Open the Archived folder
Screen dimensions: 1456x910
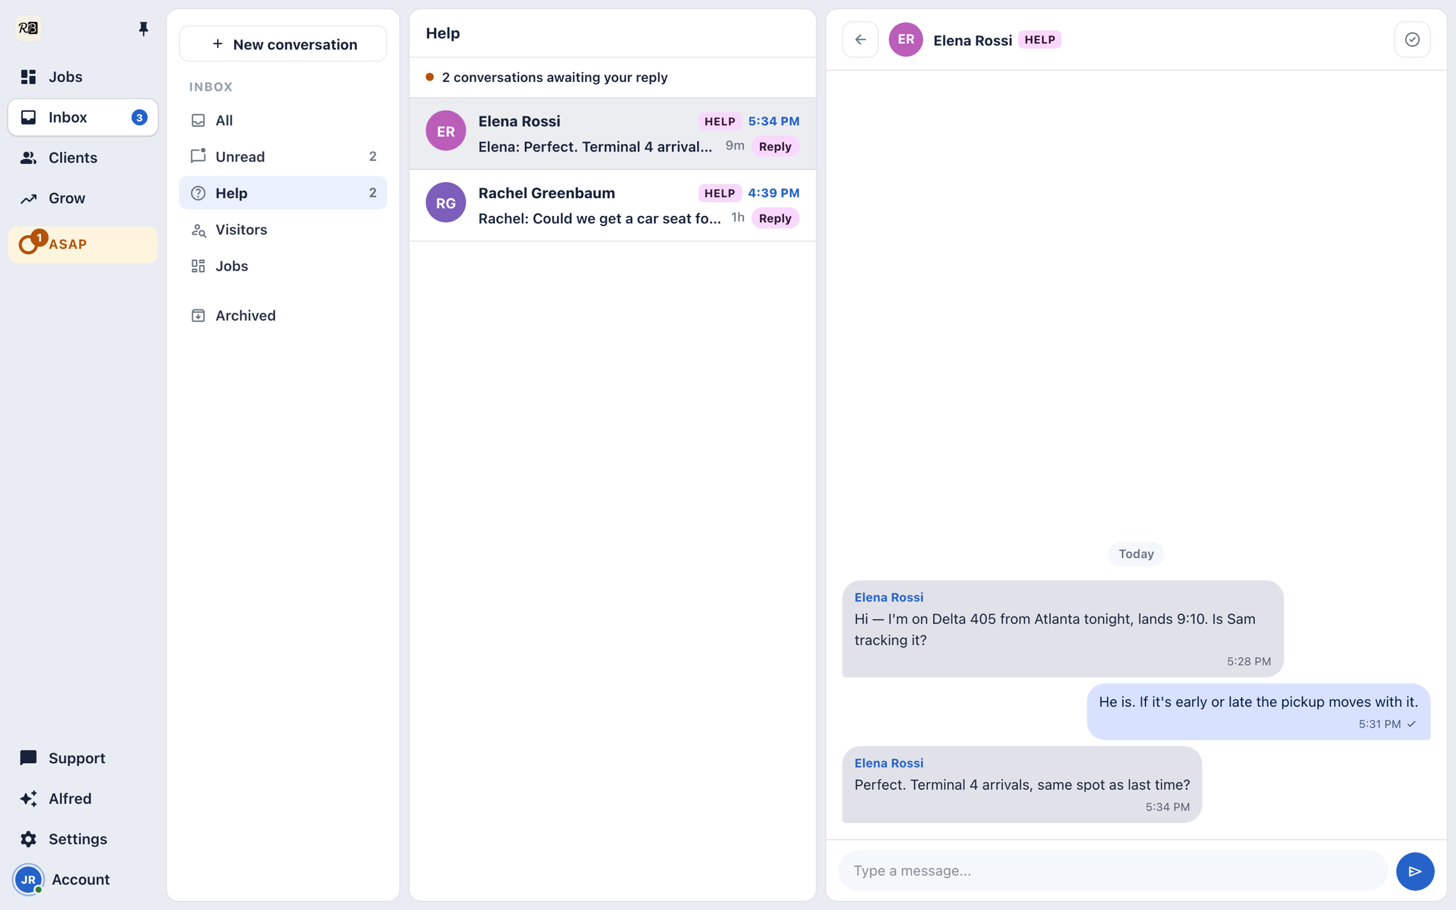click(283, 315)
